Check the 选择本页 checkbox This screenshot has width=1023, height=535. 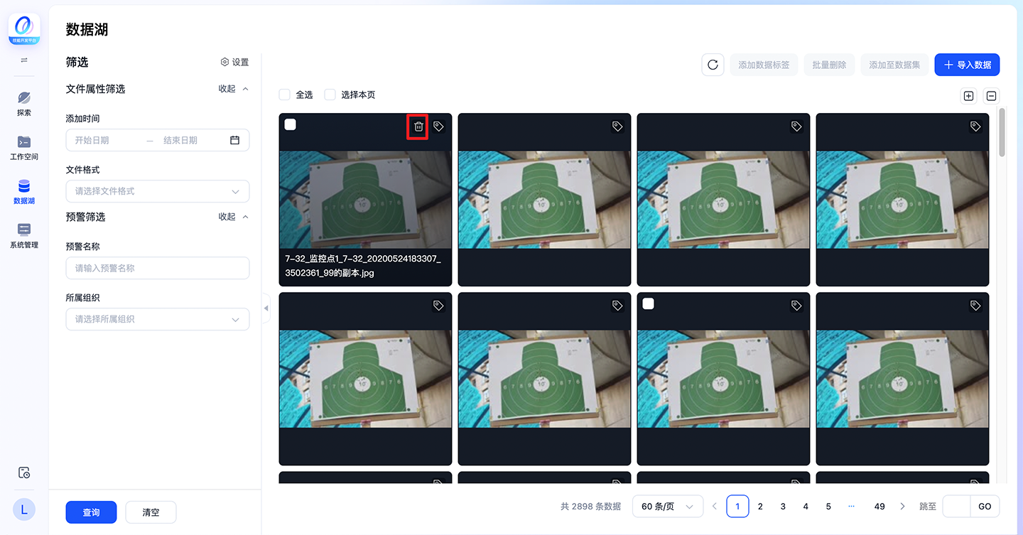330,94
